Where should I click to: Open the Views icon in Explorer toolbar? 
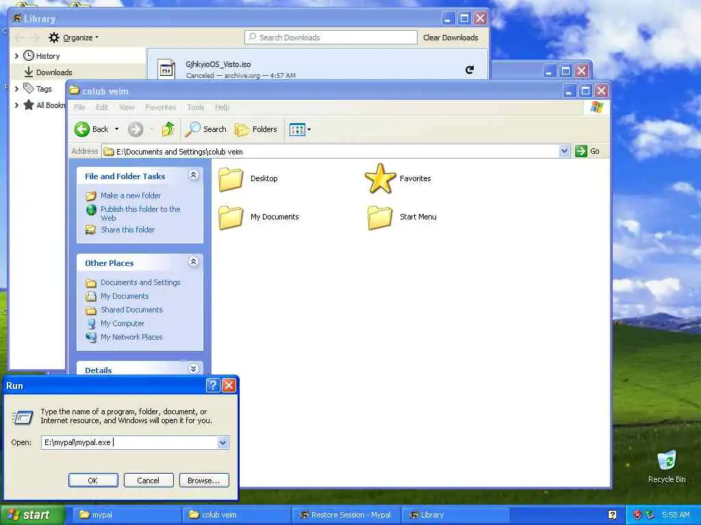click(x=297, y=130)
